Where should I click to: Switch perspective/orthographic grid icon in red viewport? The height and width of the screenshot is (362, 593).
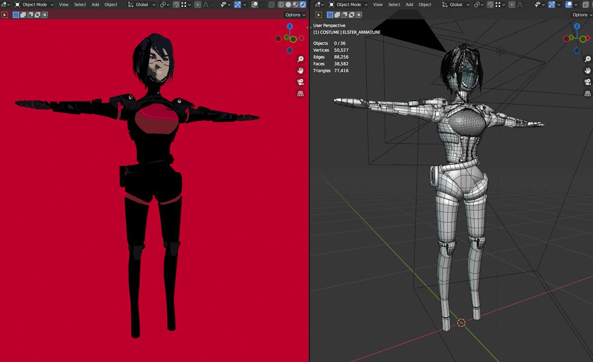(300, 93)
